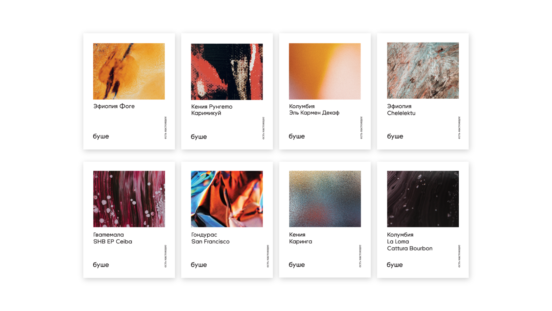This screenshot has height=311, width=552.
Task: Click буше logo on Гондурас card
Action: click(x=199, y=265)
